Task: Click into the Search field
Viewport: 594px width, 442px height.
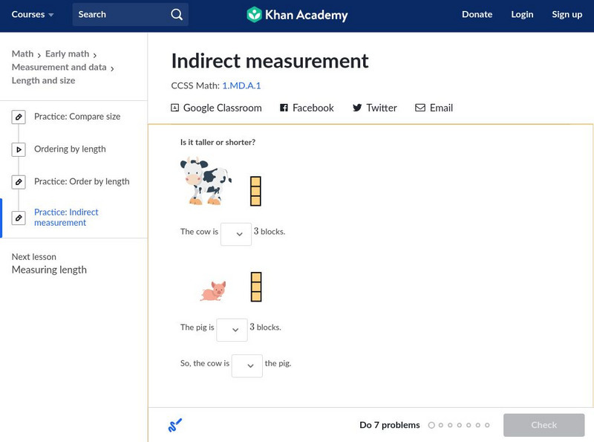Action: click(x=123, y=14)
